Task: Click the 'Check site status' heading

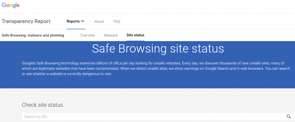Action: coord(42,105)
